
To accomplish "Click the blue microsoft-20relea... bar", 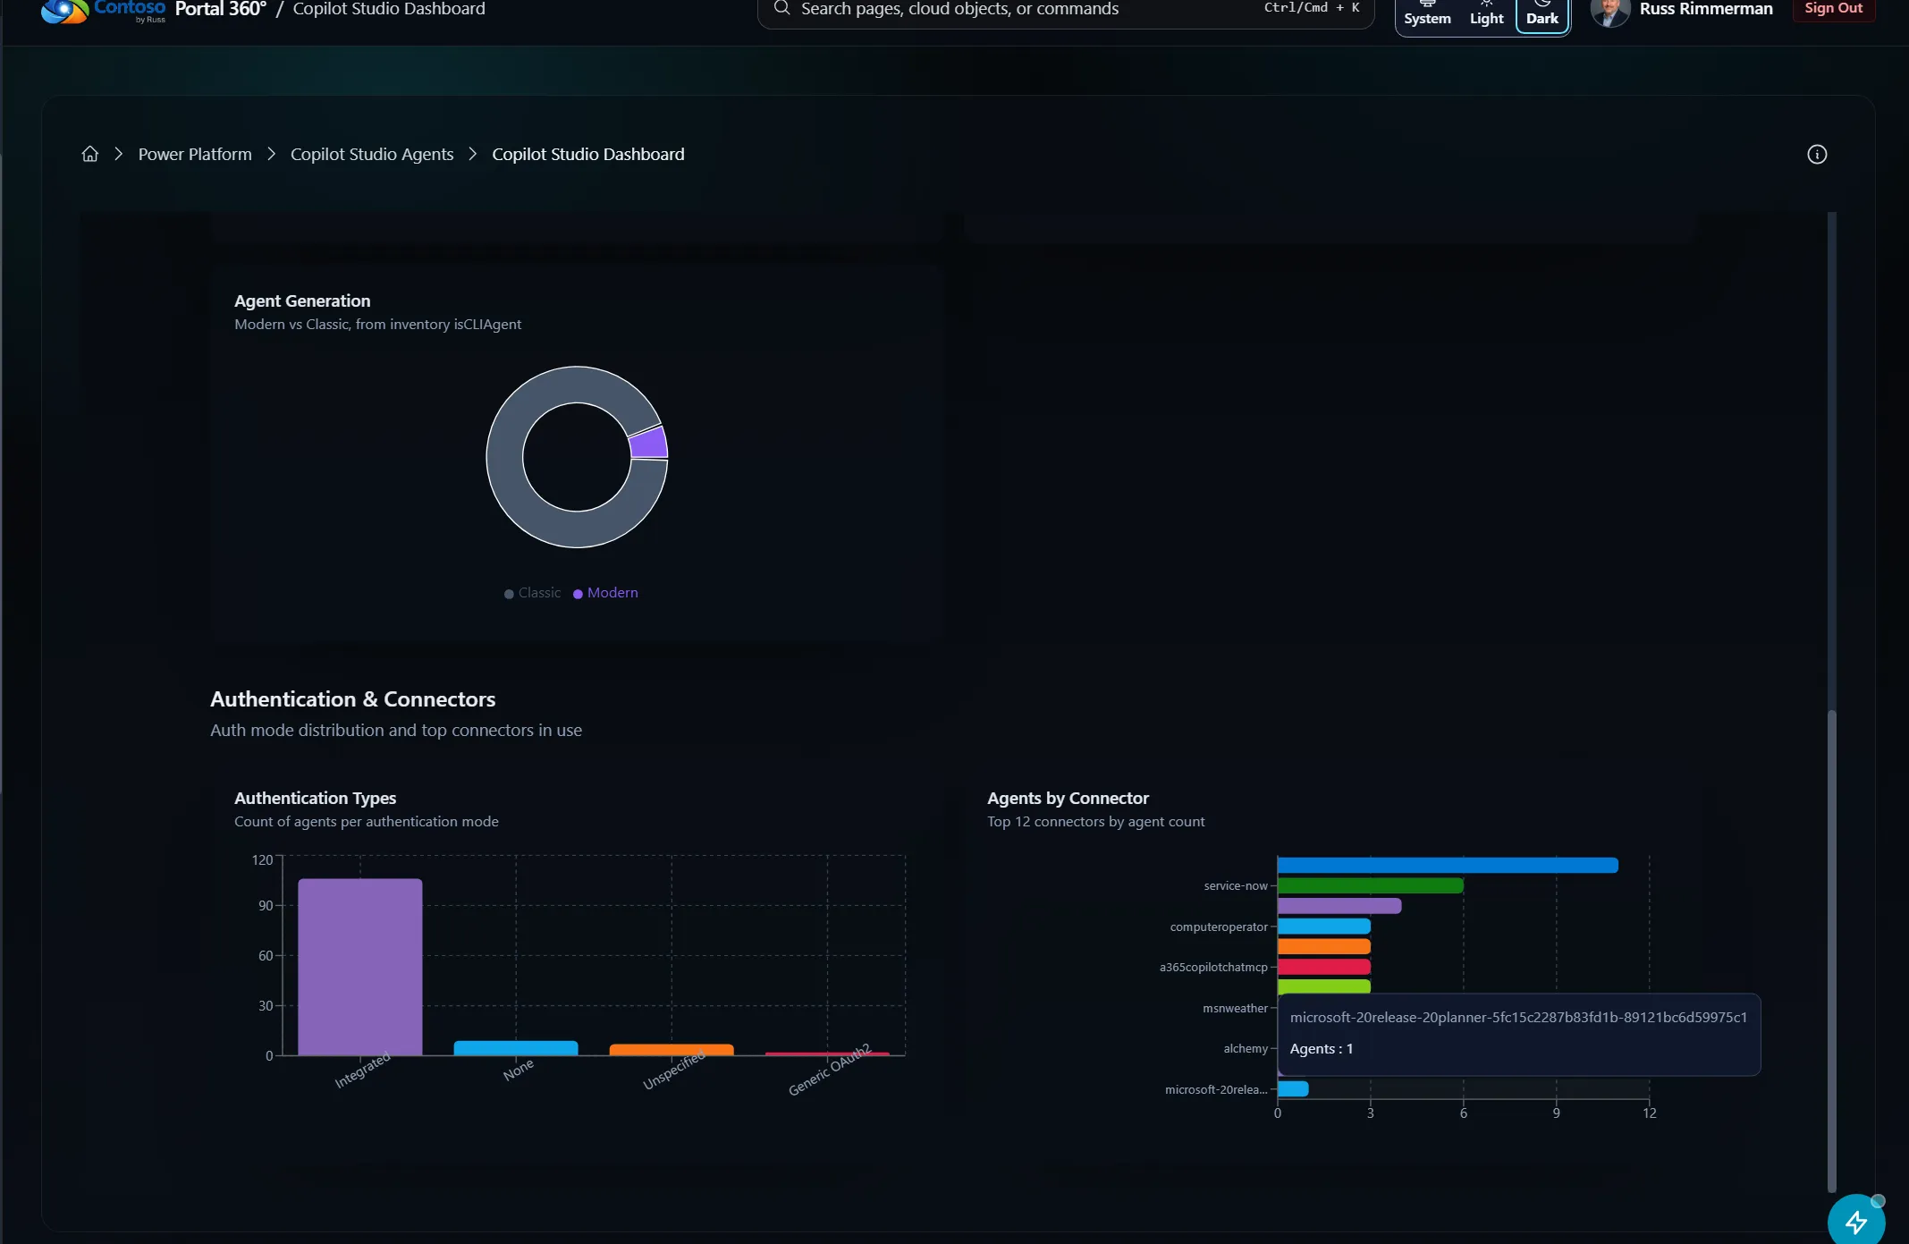I will (1293, 1088).
